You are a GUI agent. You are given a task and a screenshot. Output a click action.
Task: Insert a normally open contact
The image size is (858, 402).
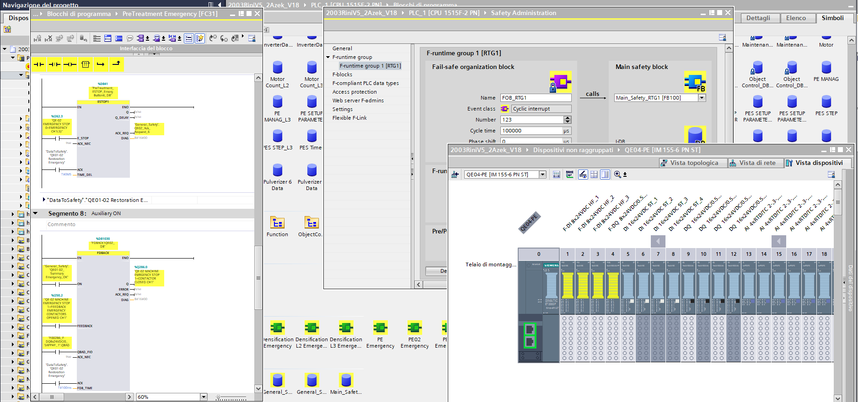(39, 64)
